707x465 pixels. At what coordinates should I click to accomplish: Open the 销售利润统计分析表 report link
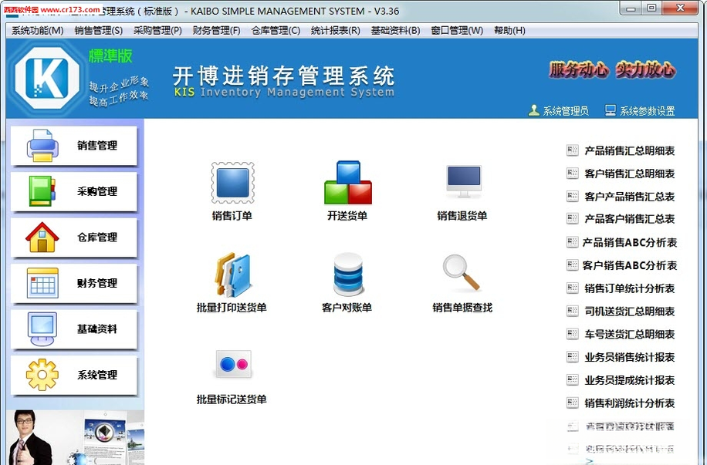tap(630, 403)
